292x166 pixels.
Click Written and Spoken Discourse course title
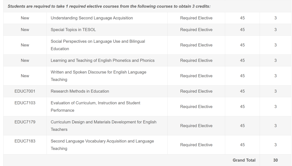click(x=98, y=76)
